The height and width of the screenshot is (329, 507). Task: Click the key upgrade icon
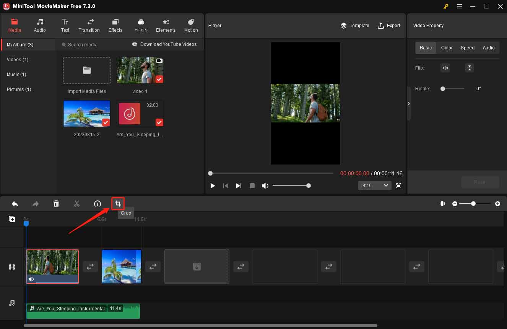[x=446, y=6]
